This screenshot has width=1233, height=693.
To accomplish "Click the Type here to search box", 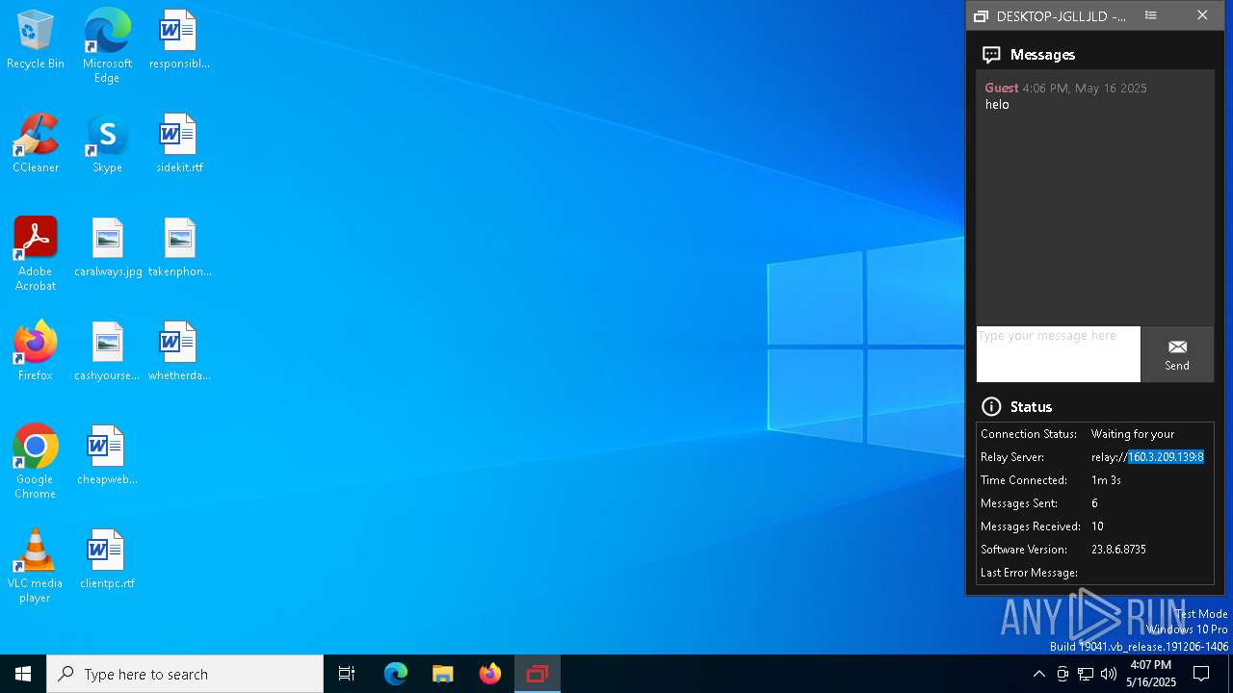I will point(185,674).
